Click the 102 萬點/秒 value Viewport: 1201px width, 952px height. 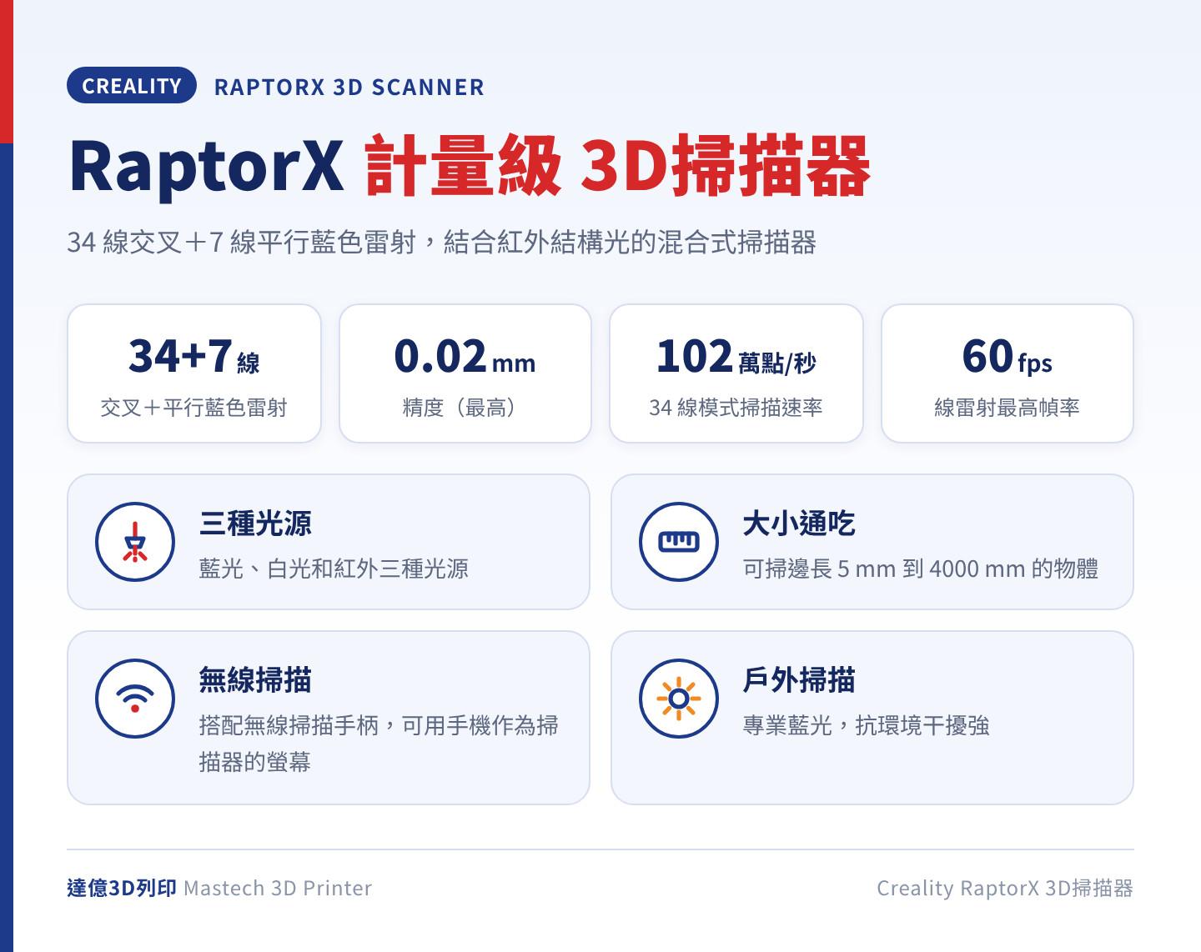pos(736,357)
